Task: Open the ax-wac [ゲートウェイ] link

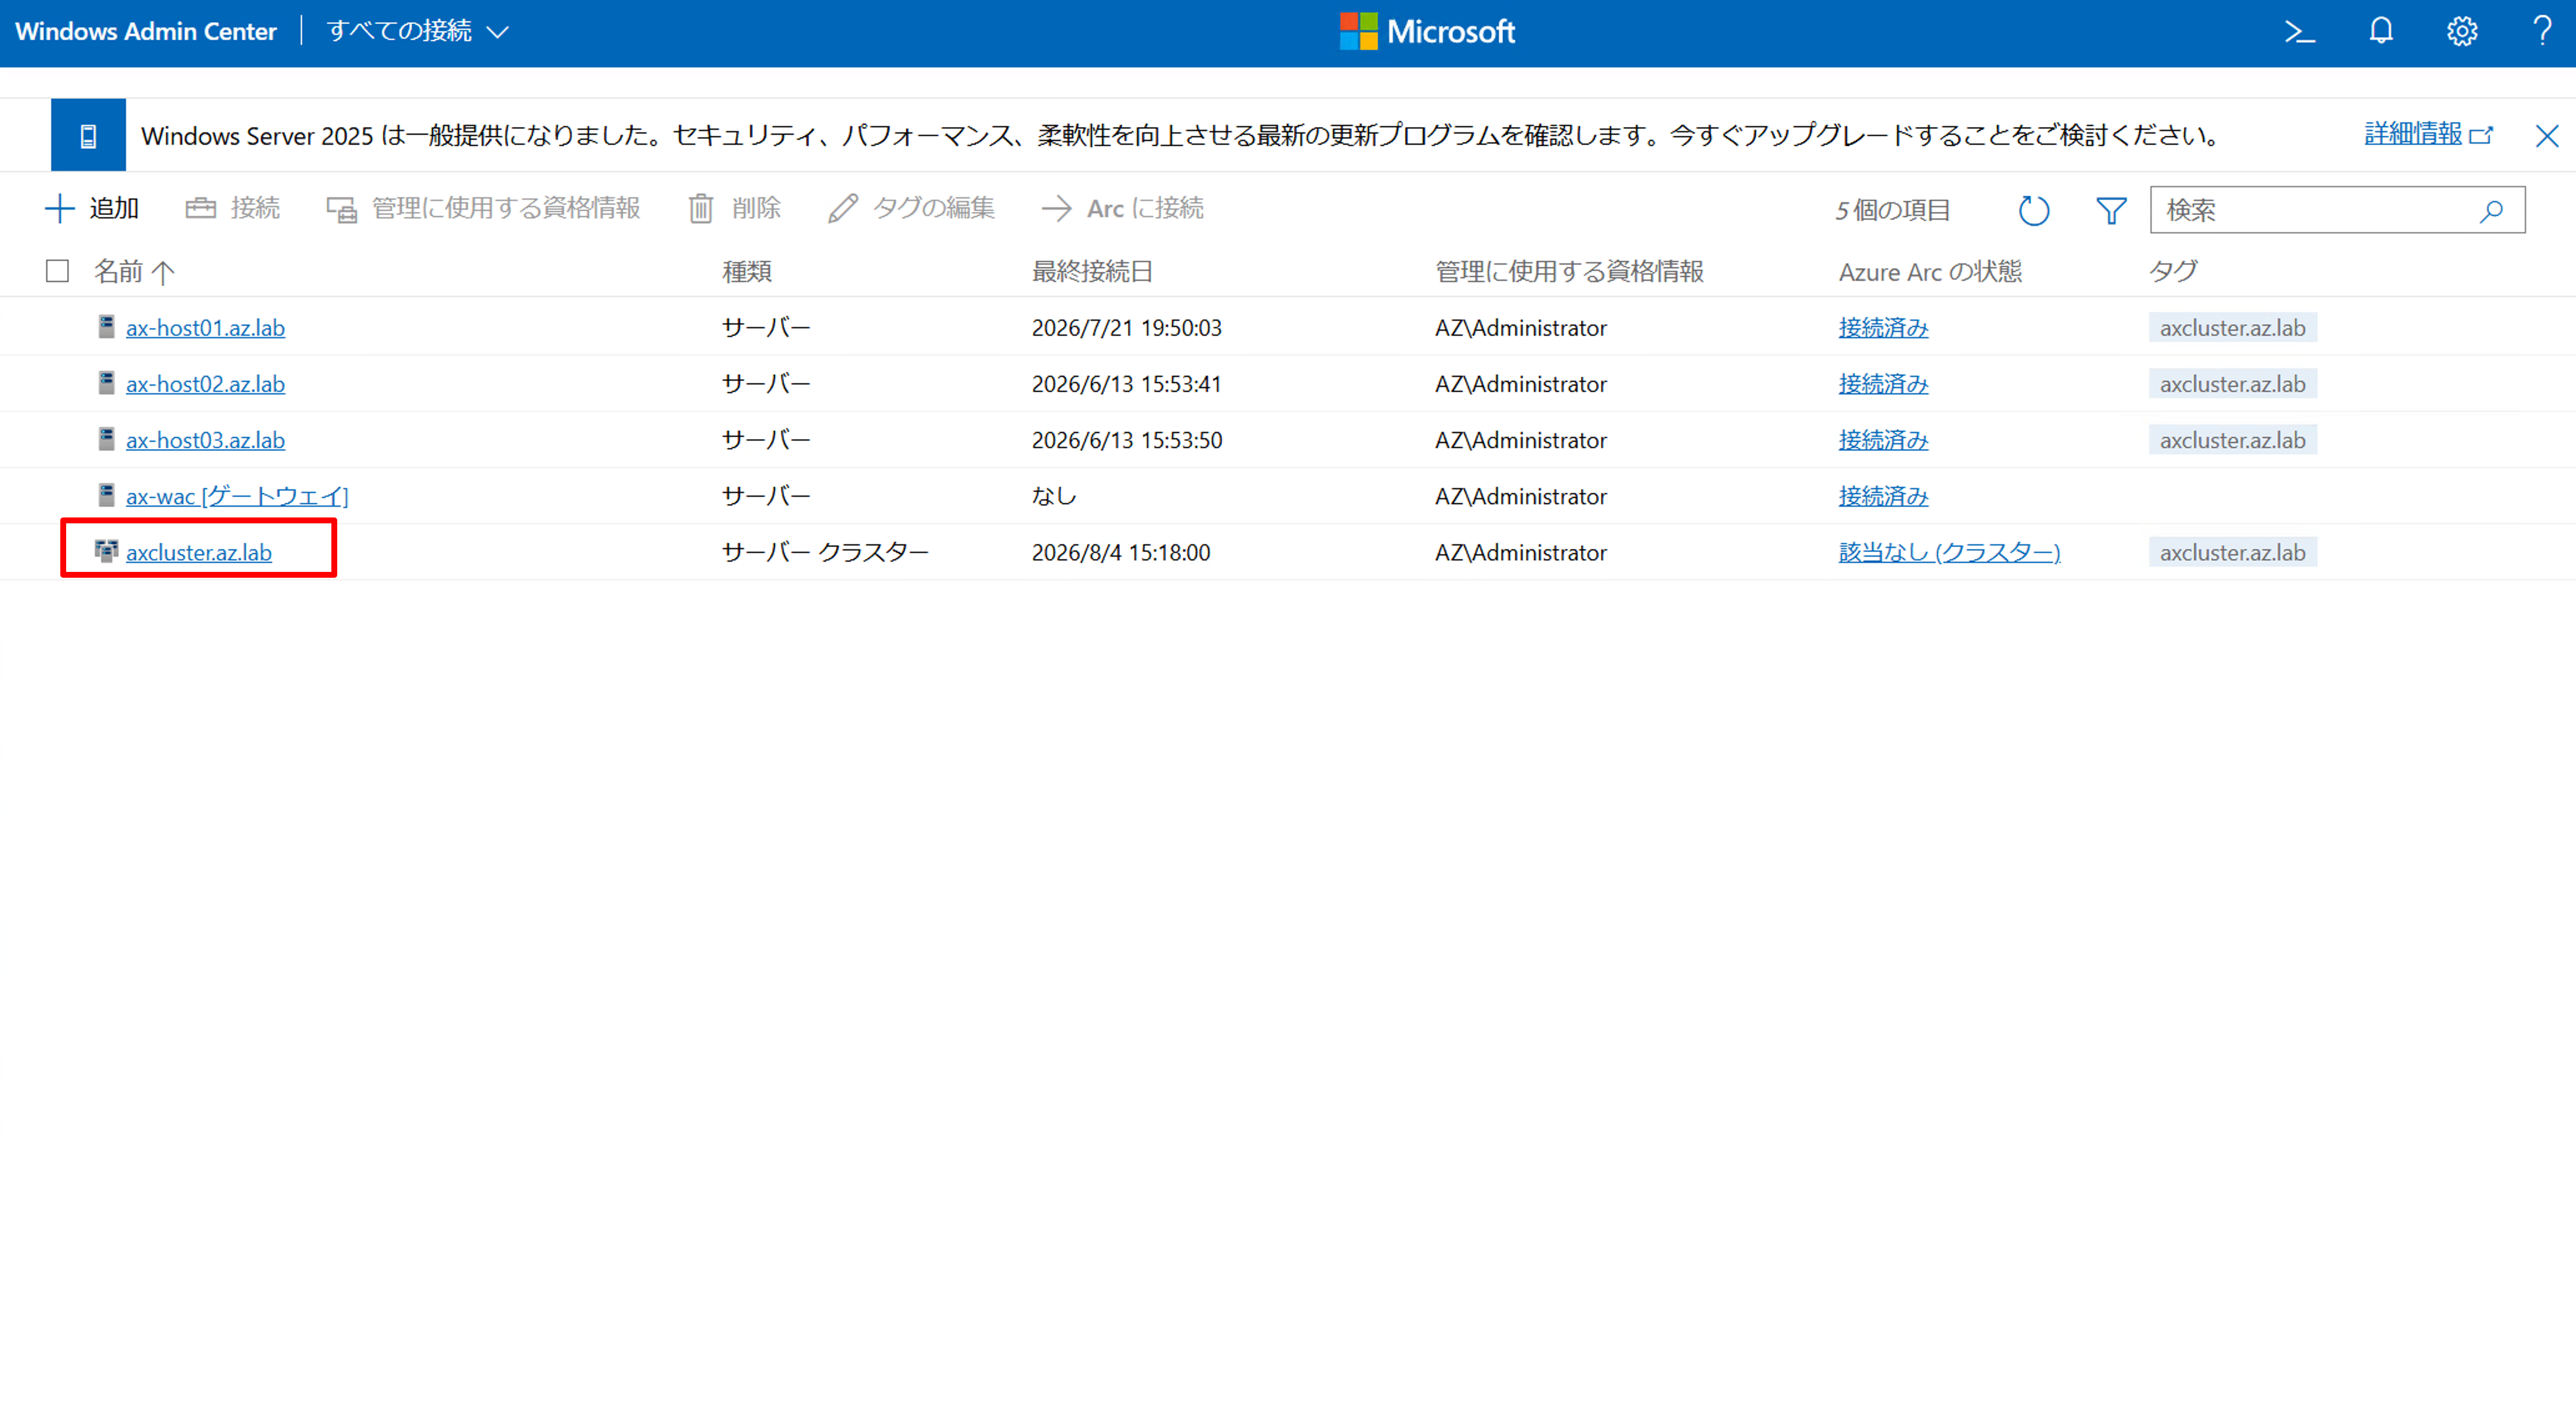Action: pyautogui.click(x=237, y=496)
